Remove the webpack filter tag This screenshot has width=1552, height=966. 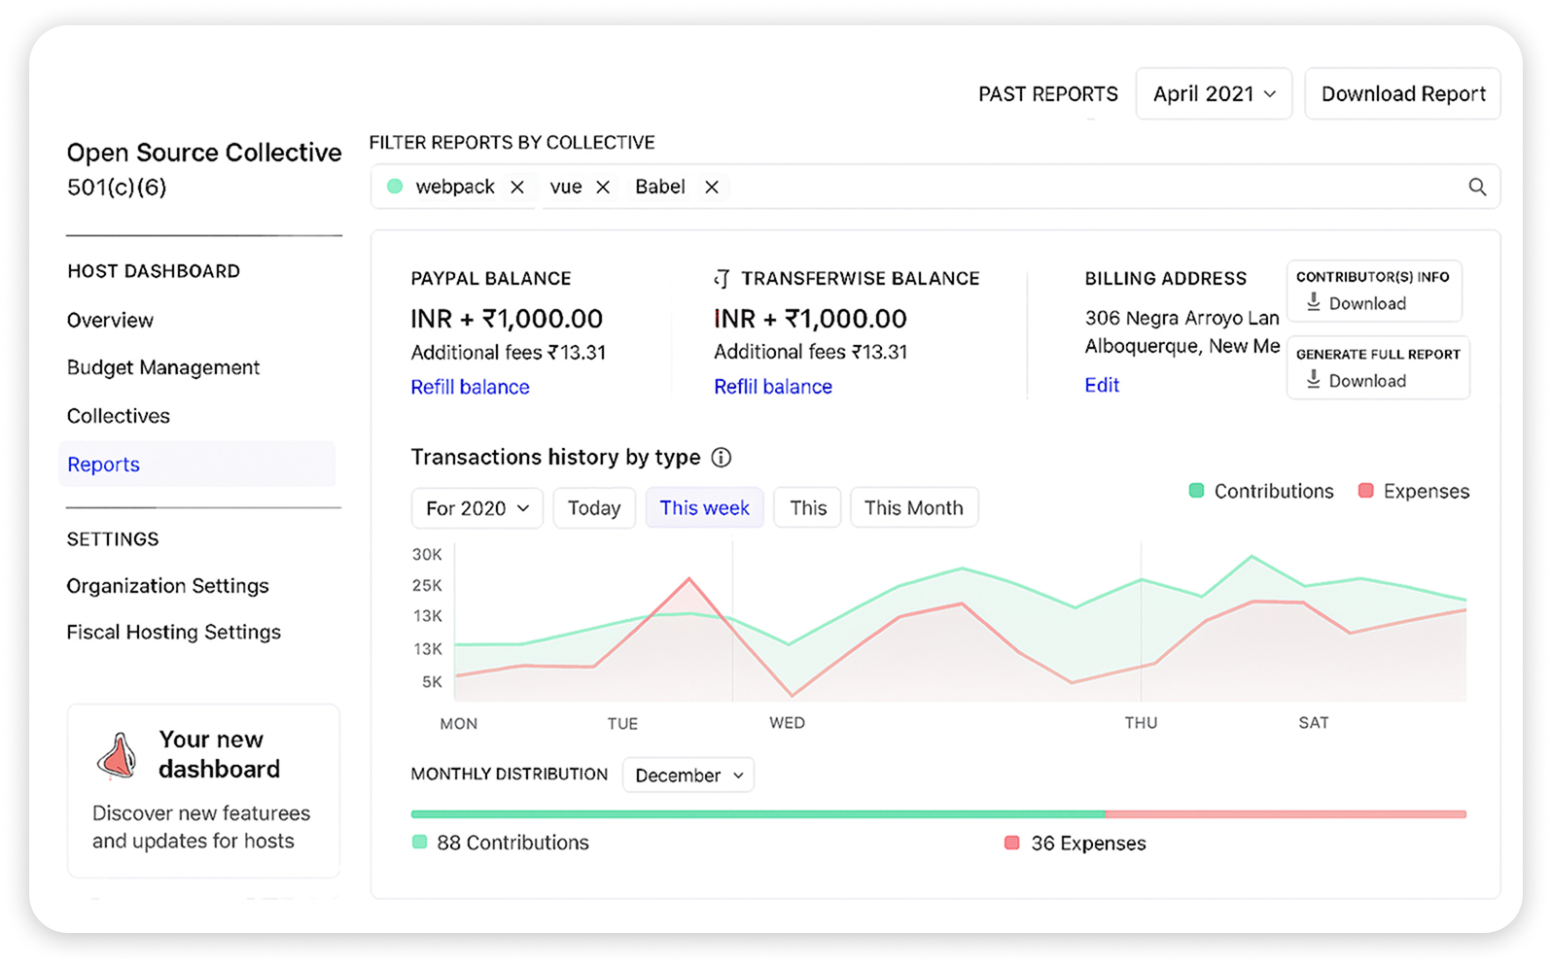tap(517, 187)
